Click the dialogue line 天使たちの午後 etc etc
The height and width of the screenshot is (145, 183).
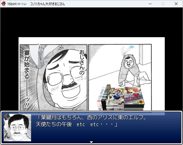(77, 124)
